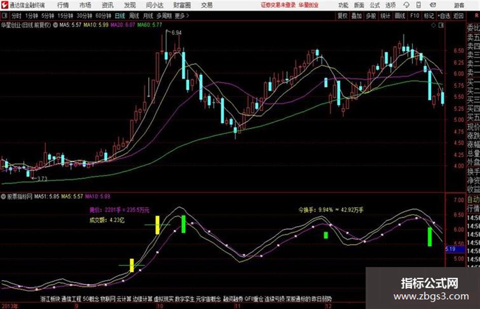Switch to the 60分钟 chart tab
The image size is (480, 309).
[x=103, y=16]
